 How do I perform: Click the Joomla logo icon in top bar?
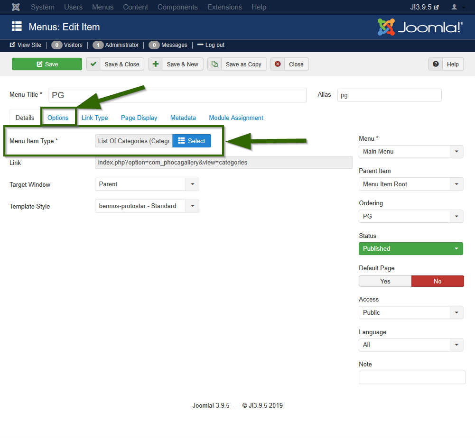pos(16,7)
